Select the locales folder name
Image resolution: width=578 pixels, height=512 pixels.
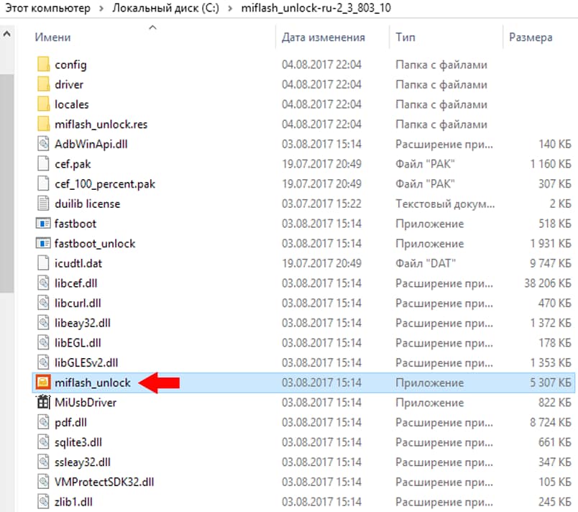point(71,104)
